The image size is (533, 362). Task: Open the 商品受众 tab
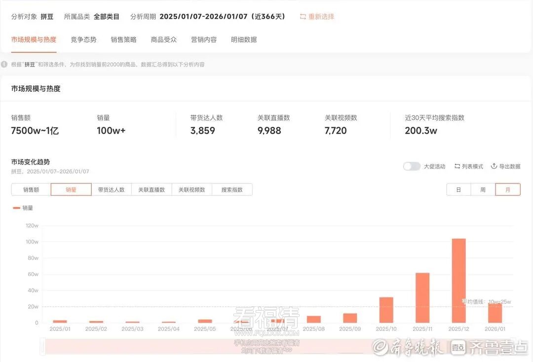pos(164,39)
